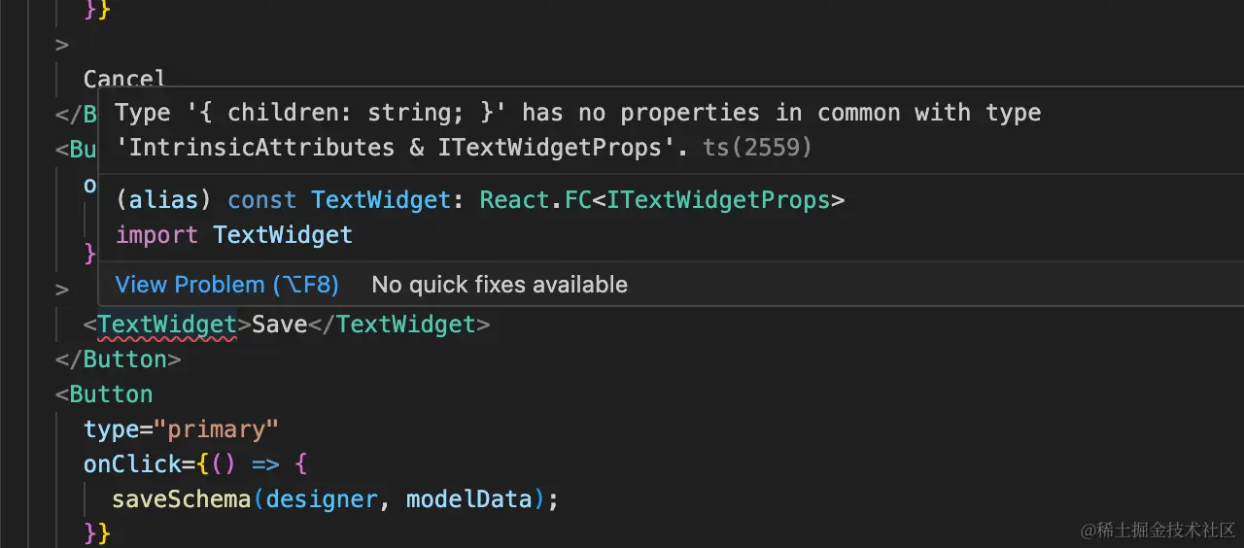Click the type attribute name
The width and height of the screenshot is (1244, 548).
tap(111, 429)
